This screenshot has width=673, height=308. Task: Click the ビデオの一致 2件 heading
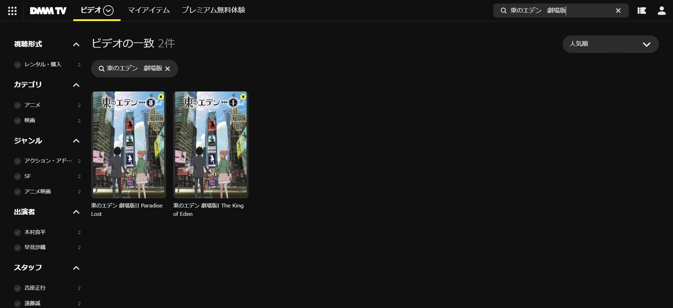coord(133,43)
